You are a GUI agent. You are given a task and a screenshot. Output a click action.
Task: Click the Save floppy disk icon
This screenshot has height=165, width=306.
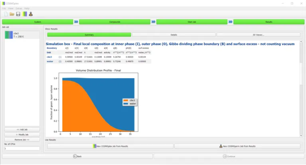click(18, 14)
